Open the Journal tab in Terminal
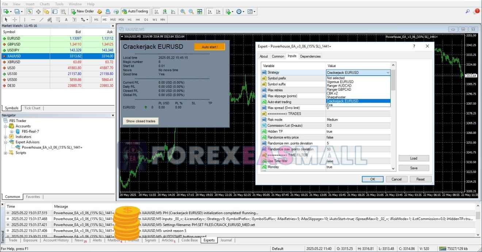The height and width of the screenshot is (252, 482). [x=226, y=240]
